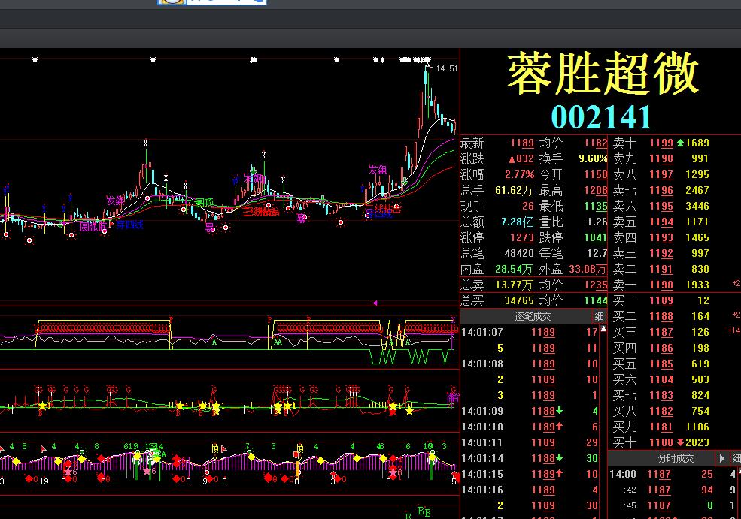Viewport: 741px width, 519px height.
Task: Click the 量比 value 1.26
Action: 597,222
